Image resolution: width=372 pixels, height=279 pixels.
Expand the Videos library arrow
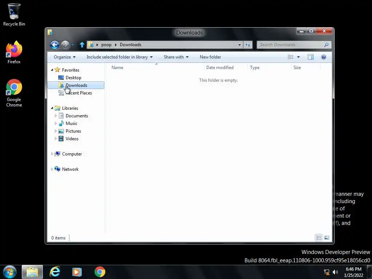pos(56,138)
